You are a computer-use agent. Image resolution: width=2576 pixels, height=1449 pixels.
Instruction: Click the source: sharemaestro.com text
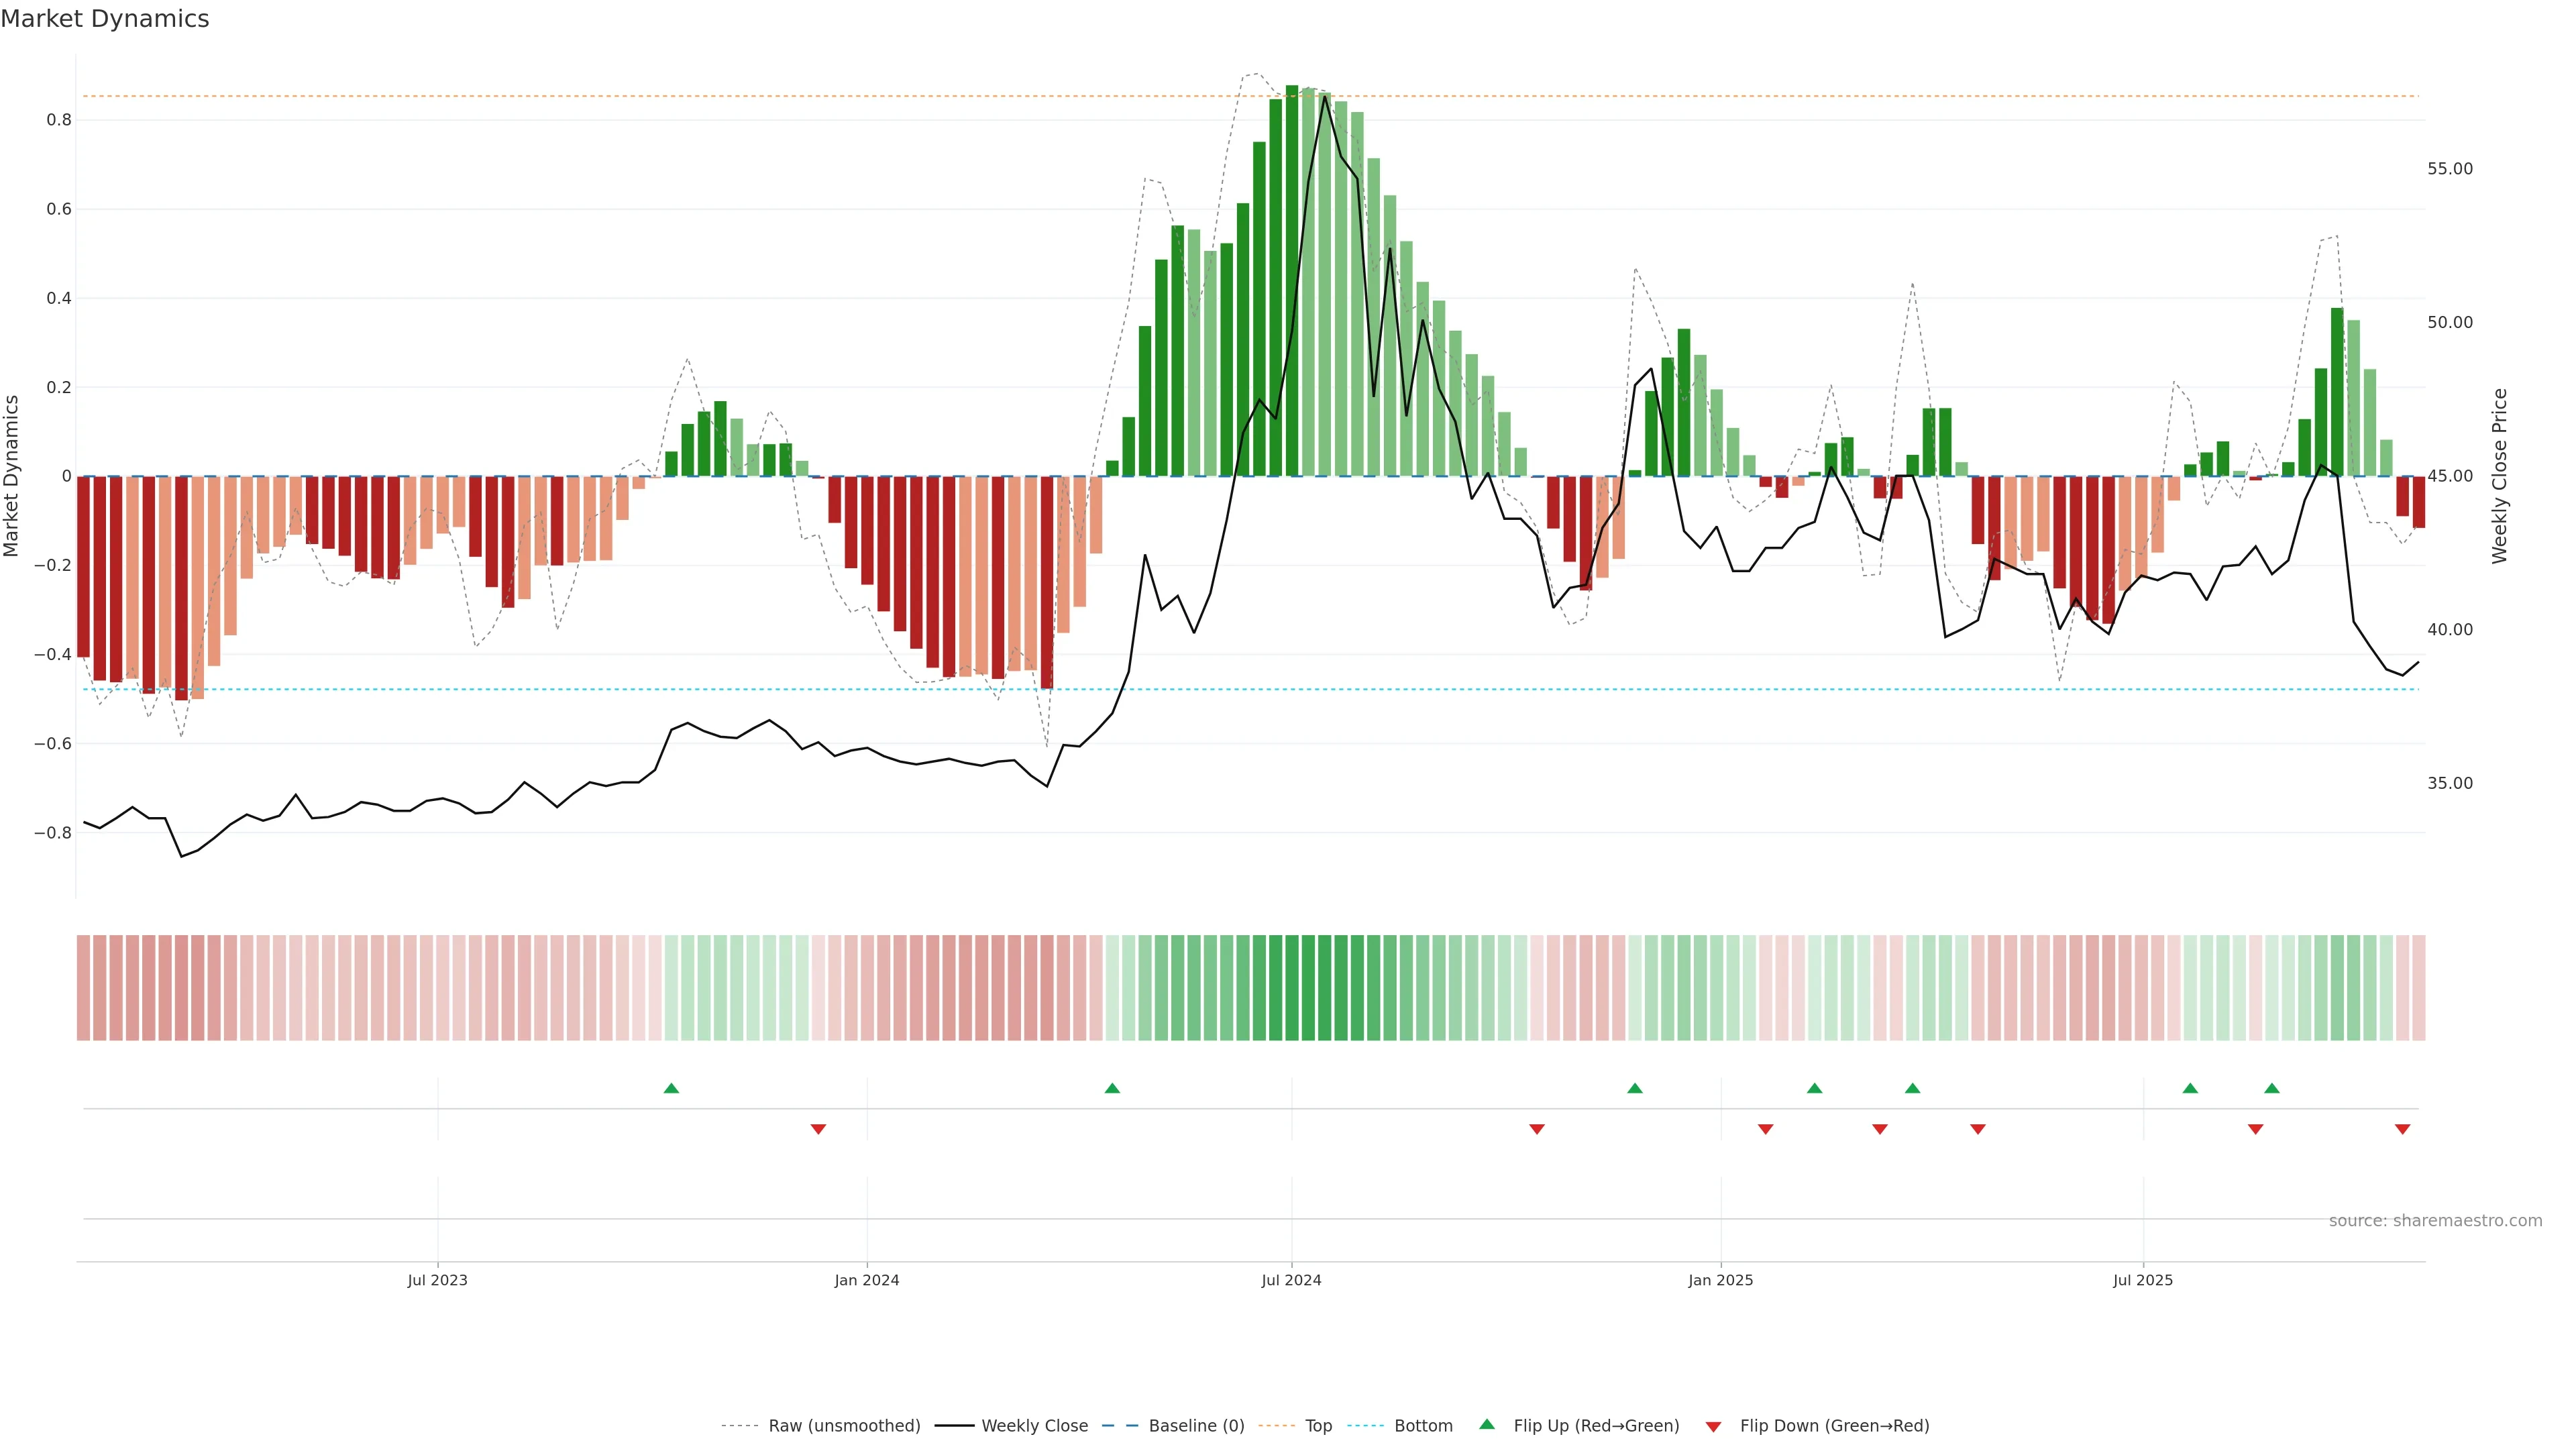2435,1221
